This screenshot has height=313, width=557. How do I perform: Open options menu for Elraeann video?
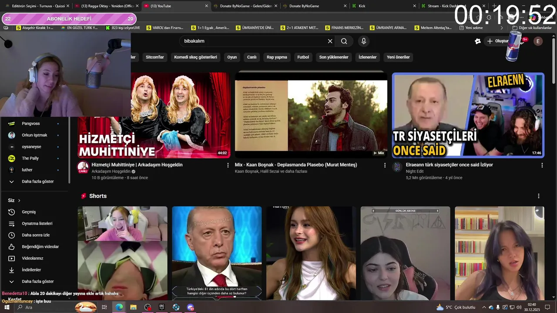[542, 165]
